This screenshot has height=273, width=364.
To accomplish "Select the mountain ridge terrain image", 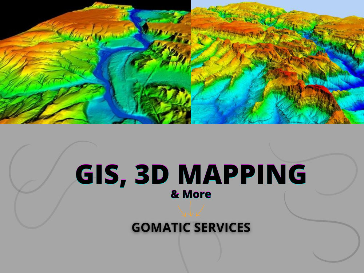I will click(278, 62).
